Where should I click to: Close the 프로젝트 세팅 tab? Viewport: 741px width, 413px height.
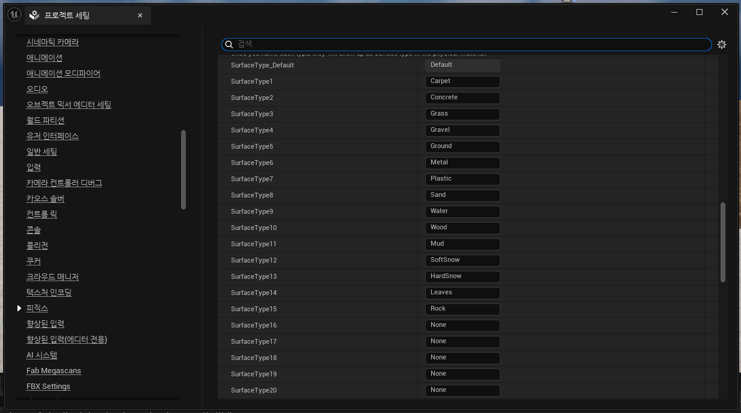tap(140, 16)
